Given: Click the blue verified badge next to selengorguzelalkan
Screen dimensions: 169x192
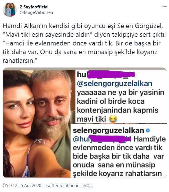Looking at the screenshot, I should (148, 130).
